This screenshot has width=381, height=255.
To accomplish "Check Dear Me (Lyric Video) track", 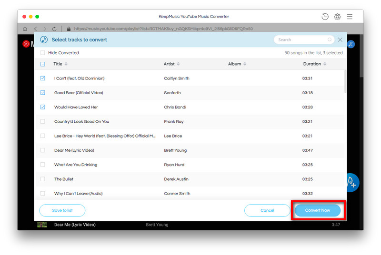I will coord(42,150).
